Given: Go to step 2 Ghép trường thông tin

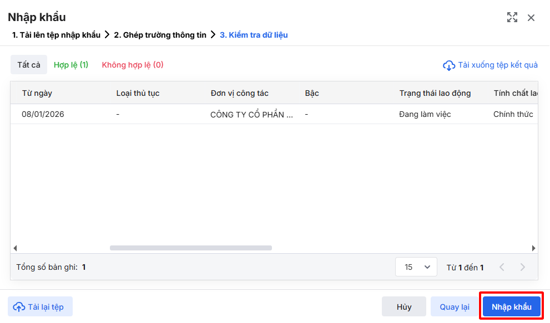Looking at the screenshot, I should pyautogui.click(x=160, y=35).
